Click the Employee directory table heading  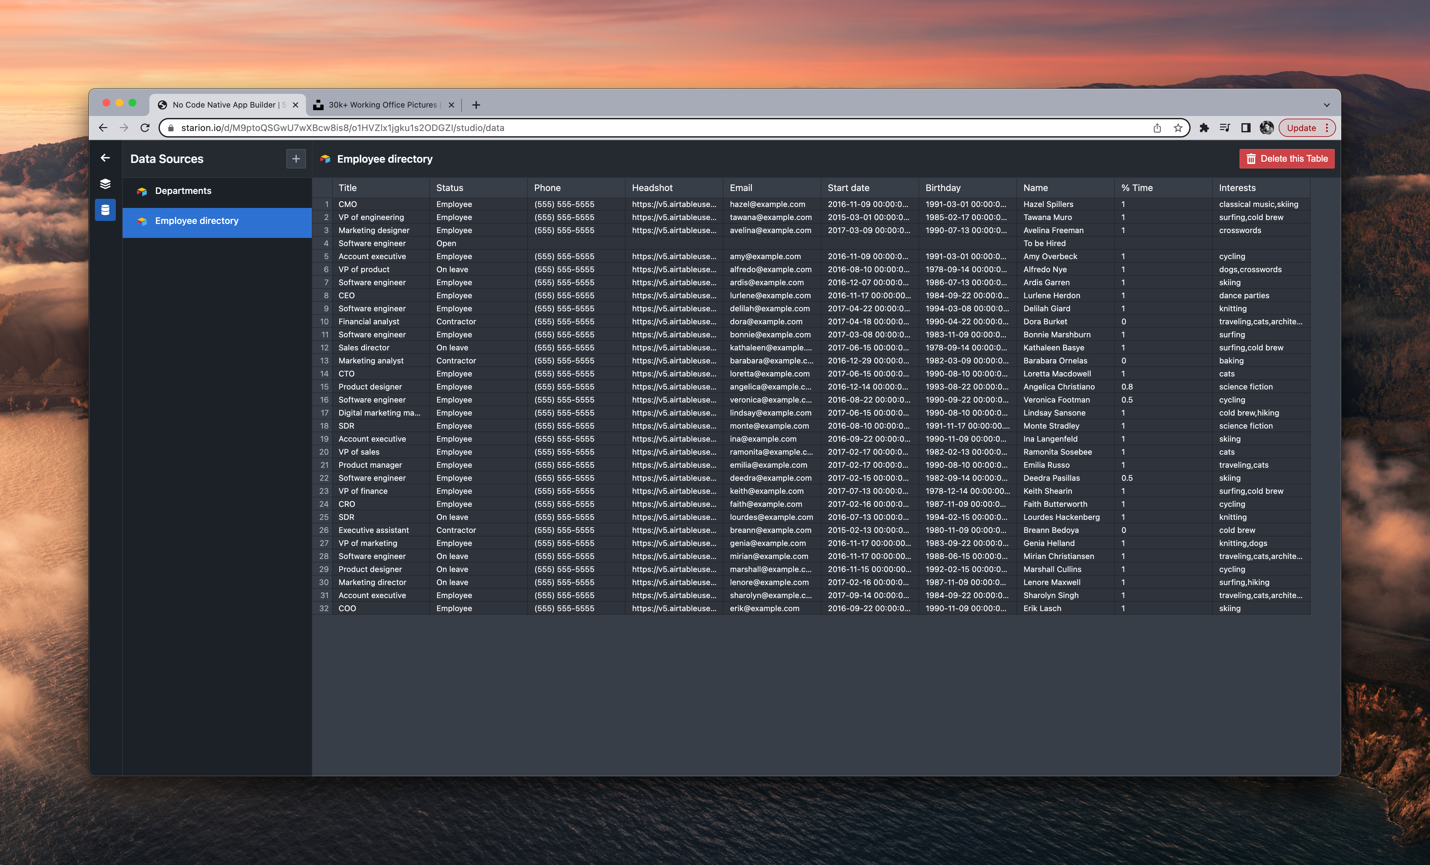(x=385, y=159)
